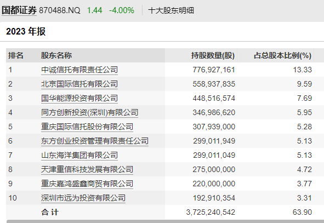Select share count 346,986,620
Viewport: 324px width, 223px height.
coord(214,112)
